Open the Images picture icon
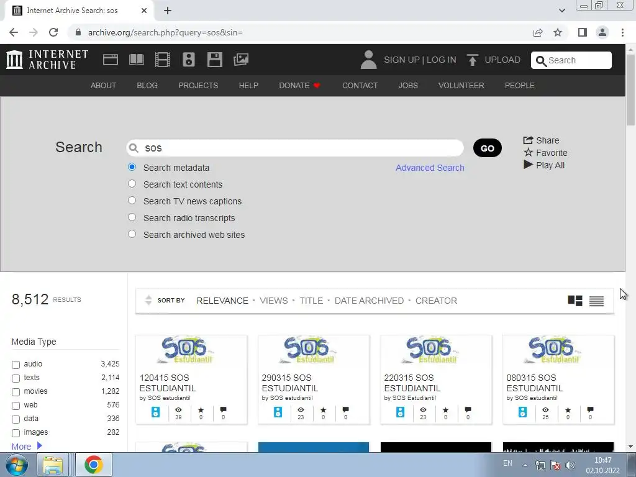This screenshot has width=636, height=477. [x=241, y=60]
